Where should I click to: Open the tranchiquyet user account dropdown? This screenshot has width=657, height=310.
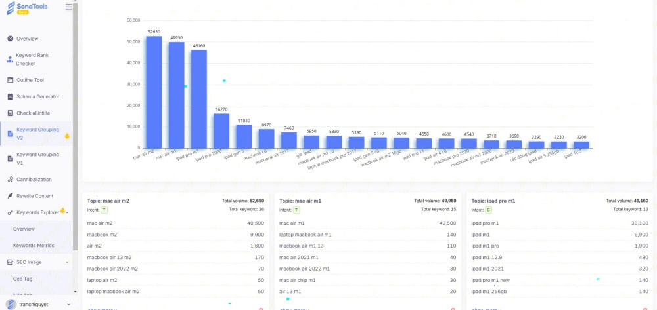(x=68, y=305)
